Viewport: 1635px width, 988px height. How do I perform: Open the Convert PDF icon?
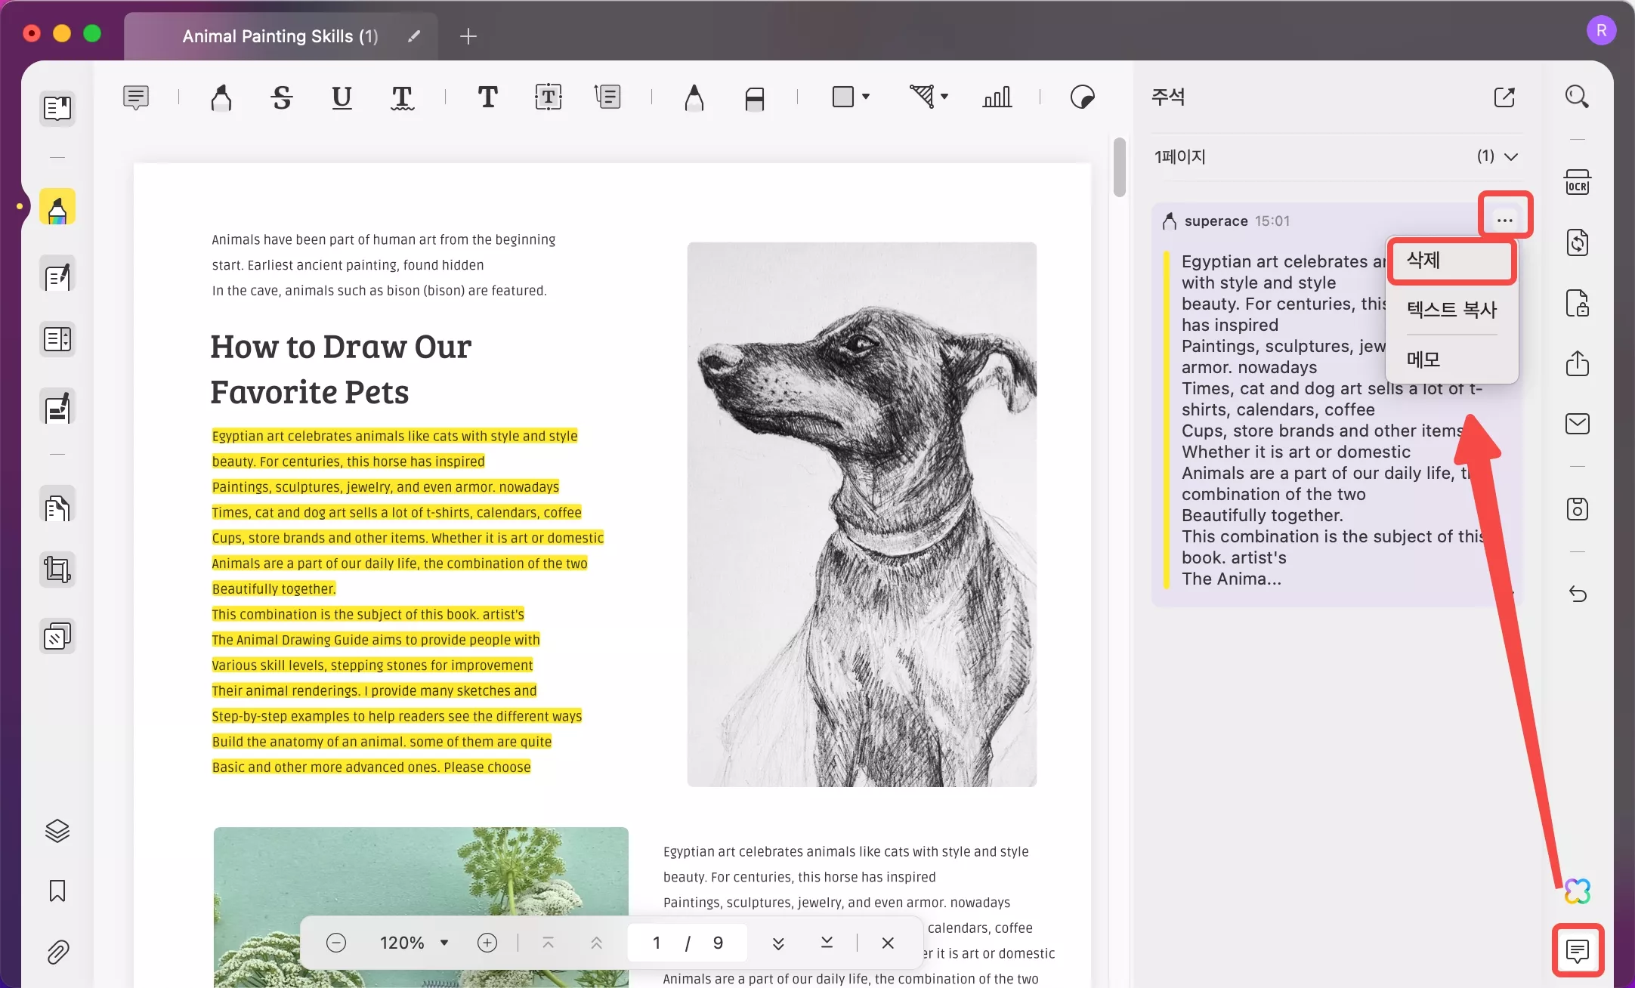[x=1577, y=242]
